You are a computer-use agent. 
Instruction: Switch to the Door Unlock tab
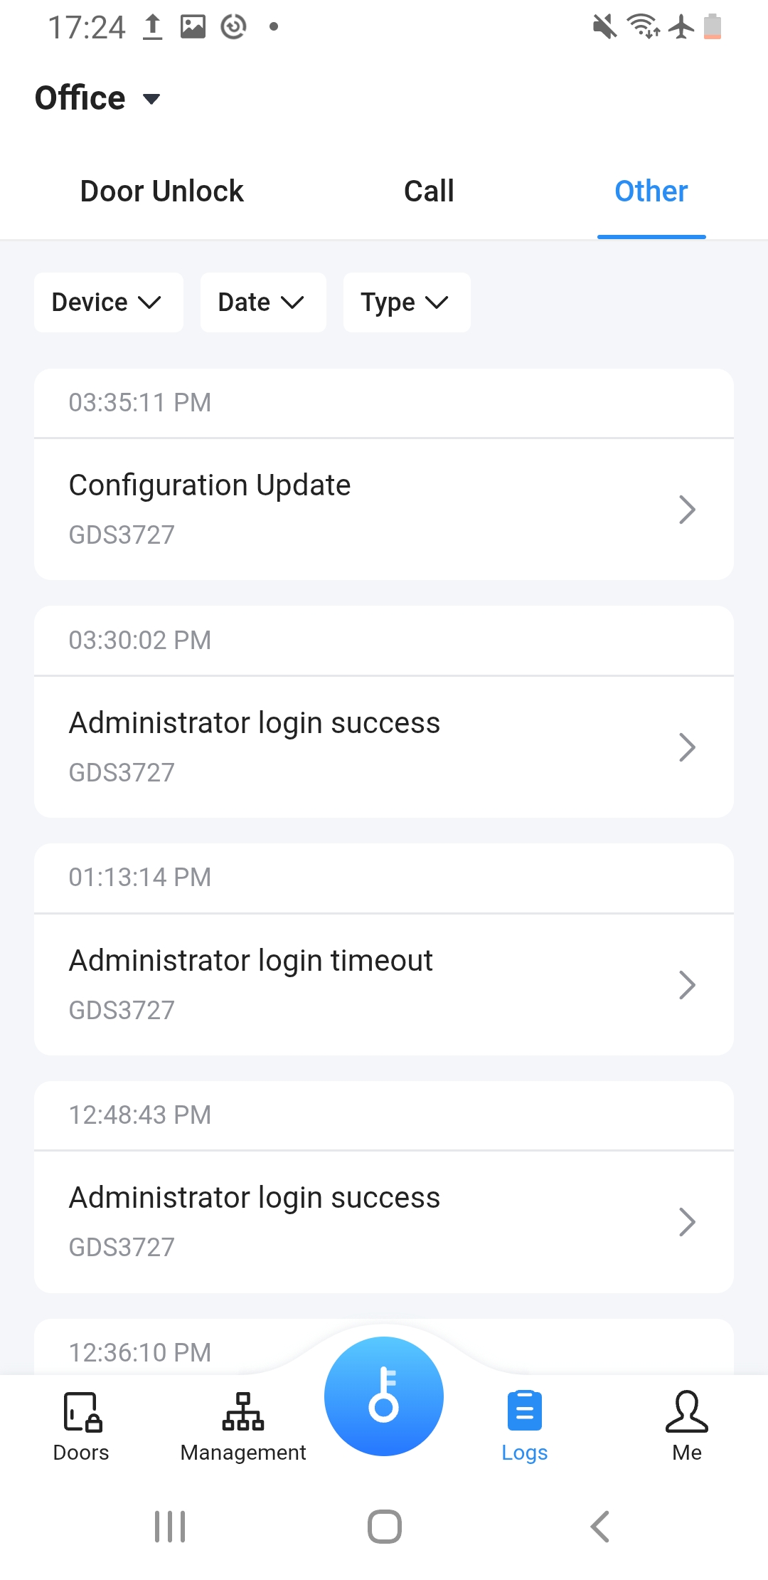click(x=162, y=191)
